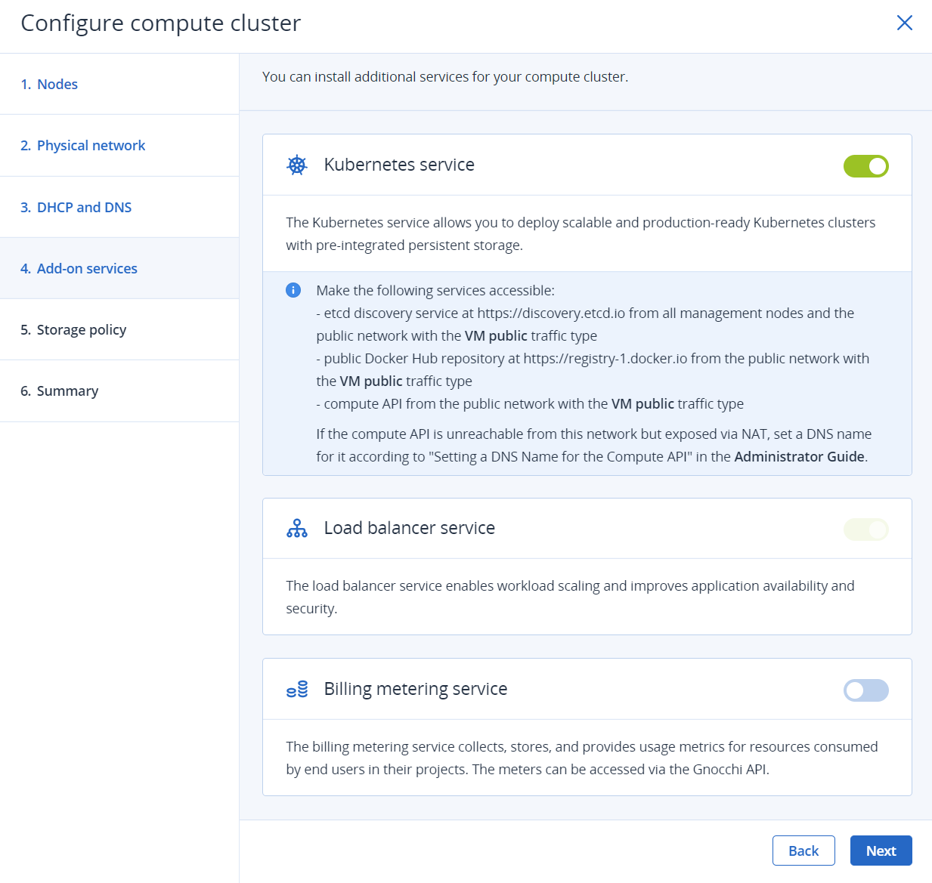Open the Administrator Guide reference
This screenshot has width=932, height=883.
coord(799,457)
